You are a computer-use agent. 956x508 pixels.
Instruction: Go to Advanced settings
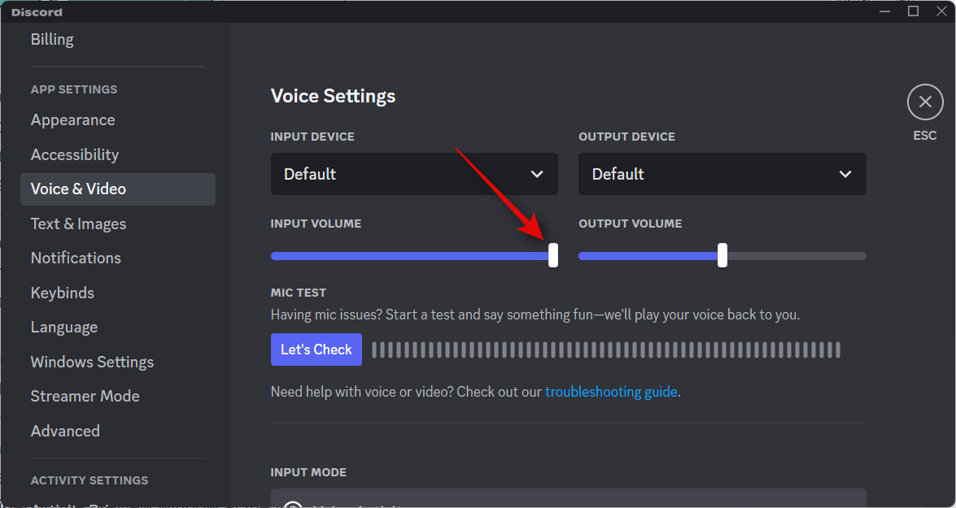pyautogui.click(x=65, y=431)
